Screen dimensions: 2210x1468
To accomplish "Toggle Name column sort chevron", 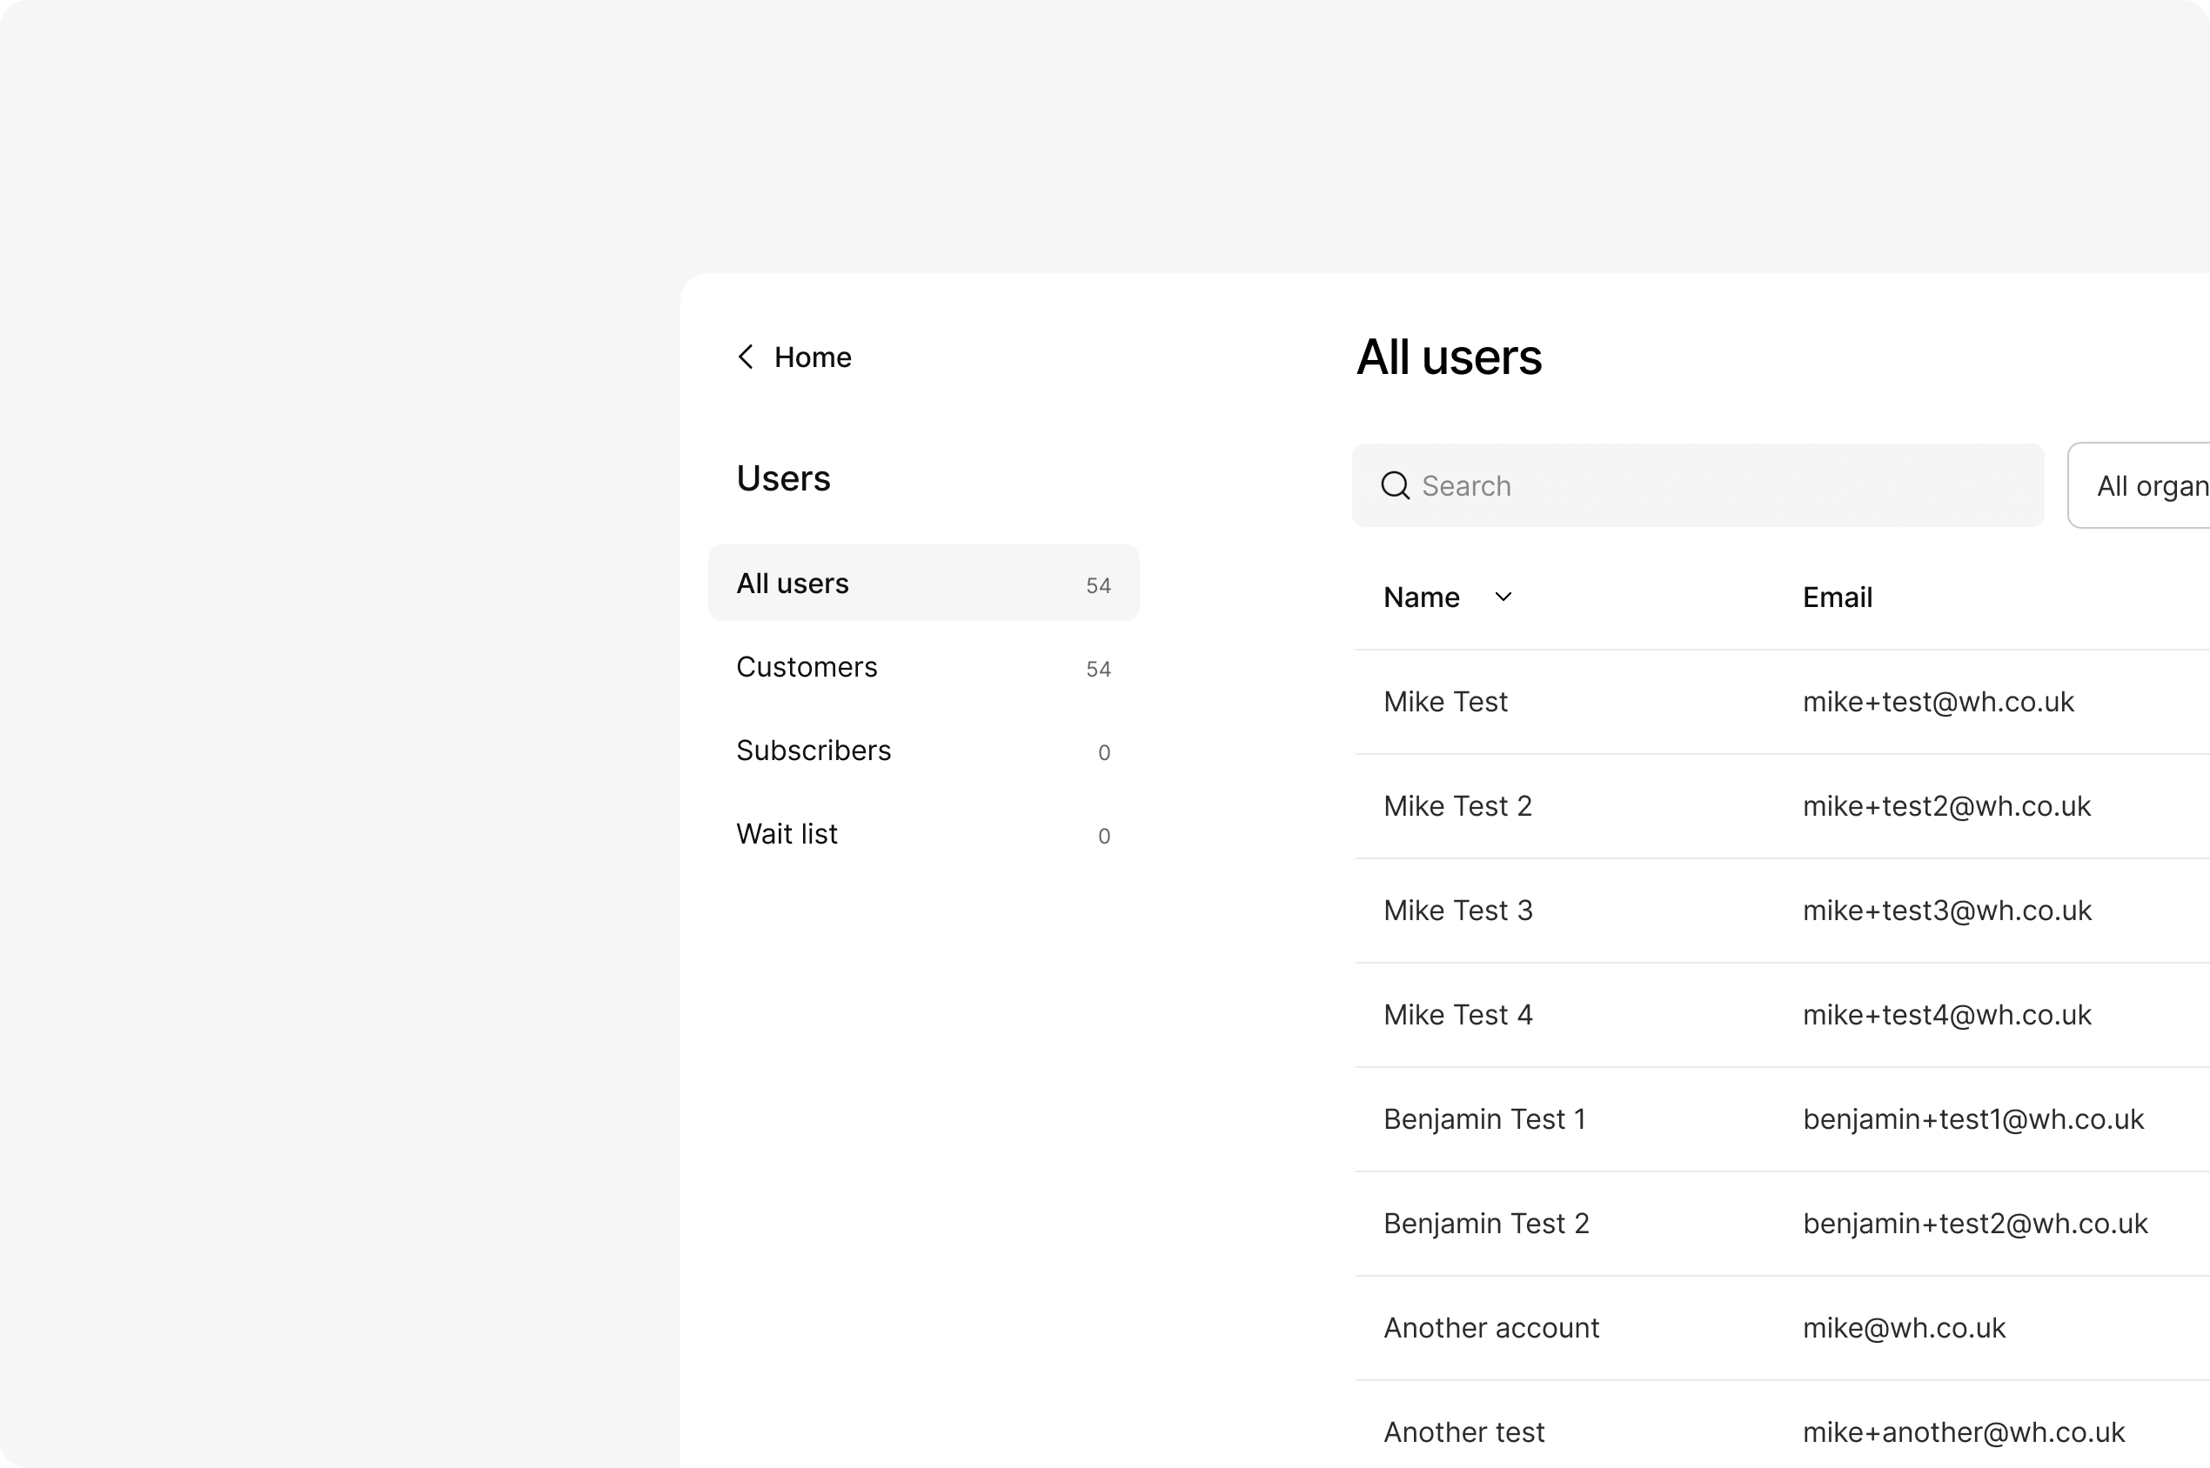I will pos(1503,597).
